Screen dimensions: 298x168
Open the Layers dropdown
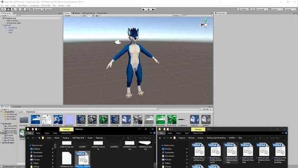[277, 9]
